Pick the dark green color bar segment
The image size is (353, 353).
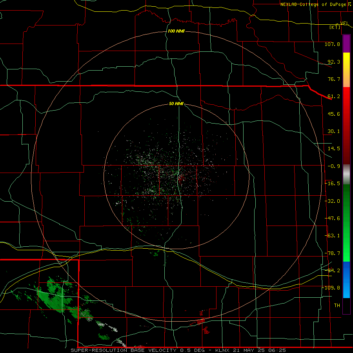click(x=346, y=203)
